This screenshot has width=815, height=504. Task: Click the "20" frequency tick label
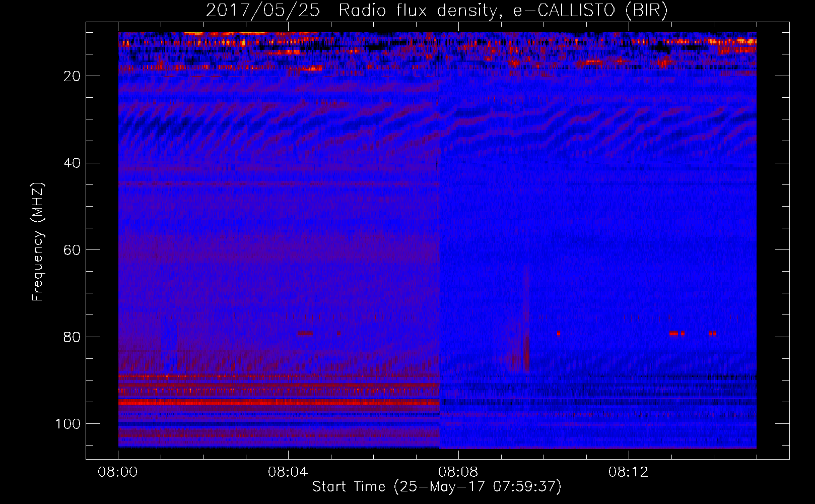point(73,76)
